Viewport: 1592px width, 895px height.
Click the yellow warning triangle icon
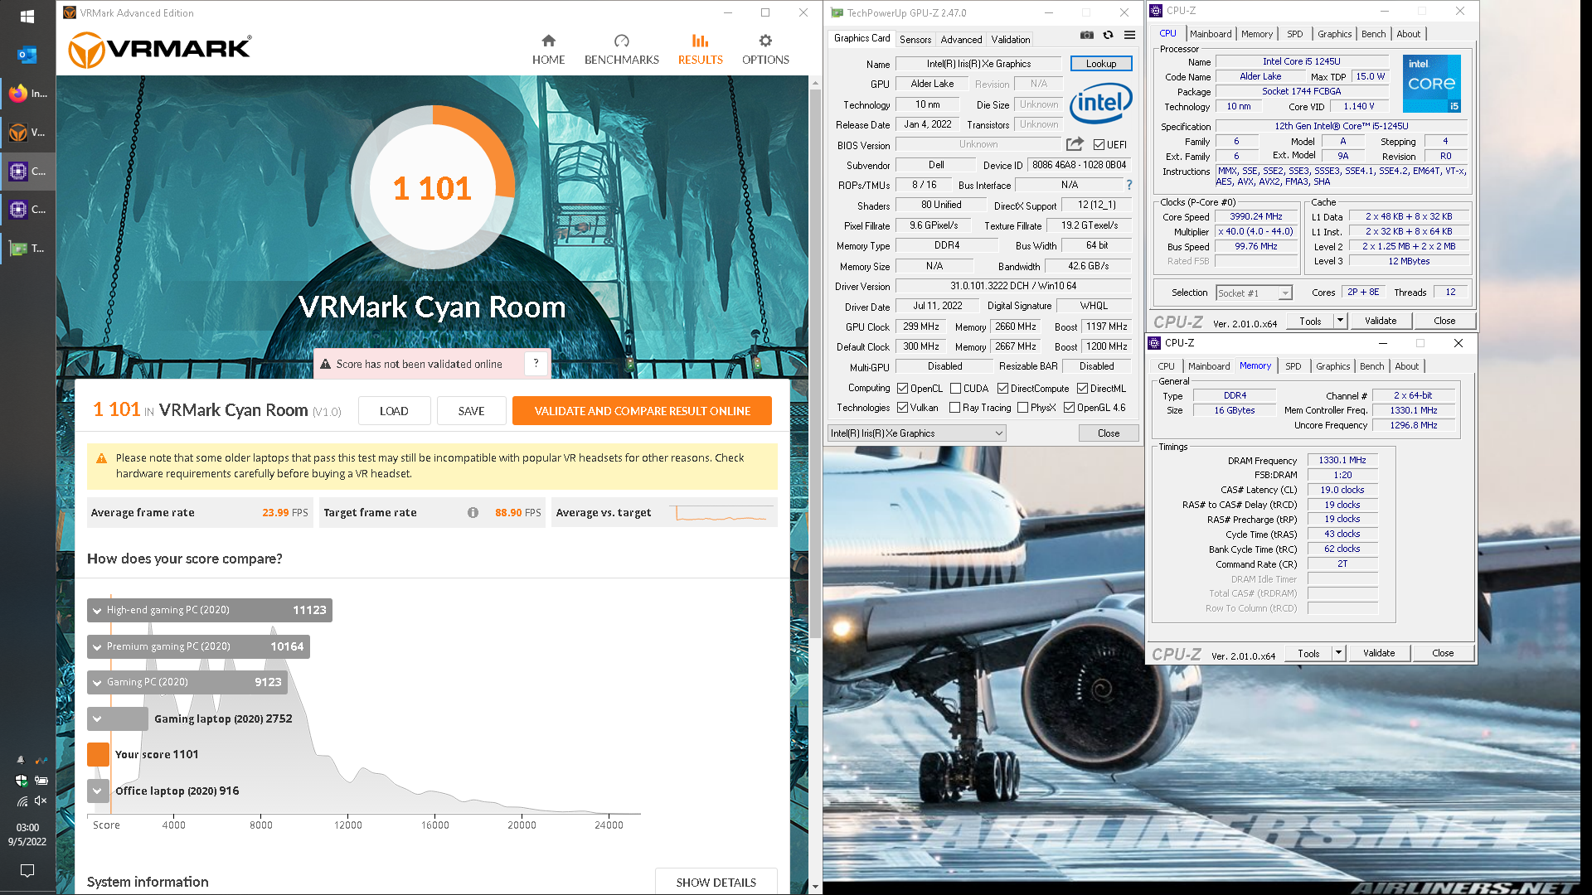101,458
